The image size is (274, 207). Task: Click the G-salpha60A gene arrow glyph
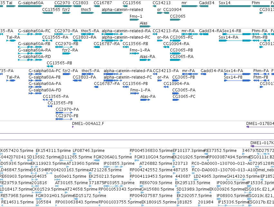coord(30,6)
